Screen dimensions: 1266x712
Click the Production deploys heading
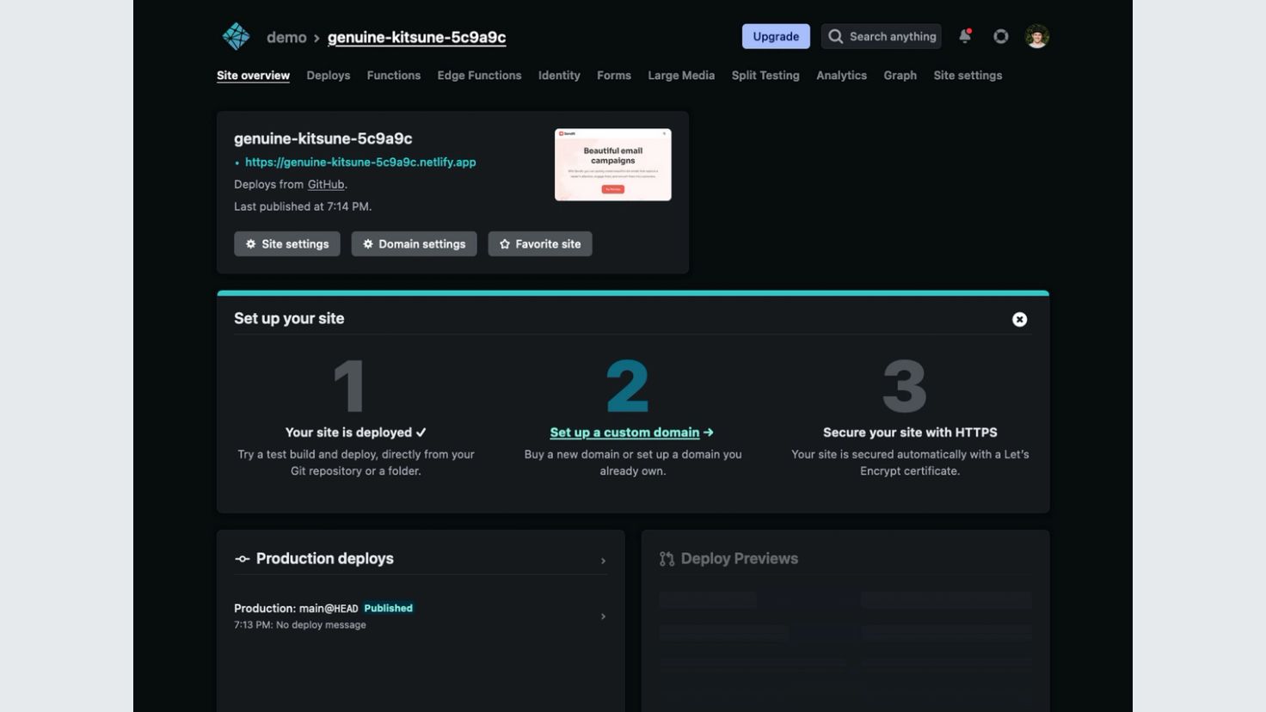324,559
